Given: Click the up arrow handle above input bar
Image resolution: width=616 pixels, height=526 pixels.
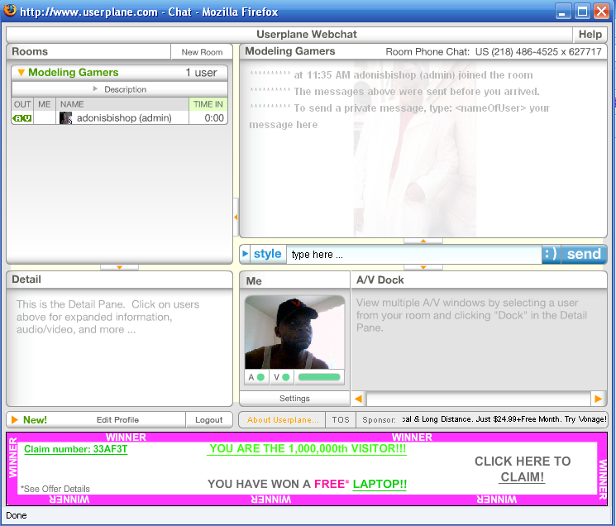Looking at the screenshot, I should pos(423,241).
